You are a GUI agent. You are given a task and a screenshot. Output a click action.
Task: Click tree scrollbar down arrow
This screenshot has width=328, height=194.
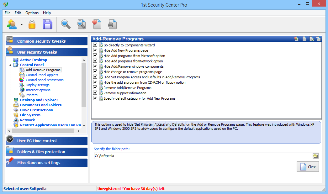pyautogui.click(x=84, y=125)
